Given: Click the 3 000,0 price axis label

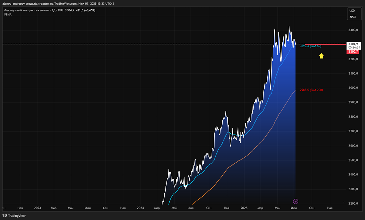Looking at the screenshot, I should [x=353, y=88].
